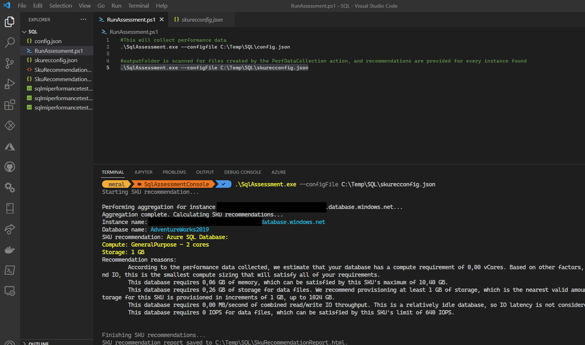Click 'Compute: GeneralPurpose - 2 cores' terminal line
Image resolution: width=585 pixels, height=345 pixels.
click(155, 245)
